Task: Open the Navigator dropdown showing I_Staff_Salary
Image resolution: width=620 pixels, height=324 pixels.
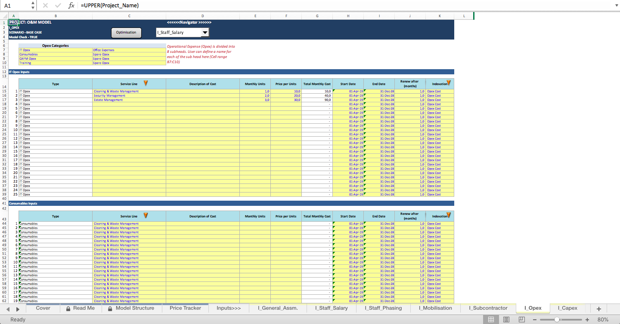Action: pyautogui.click(x=205, y=32)
